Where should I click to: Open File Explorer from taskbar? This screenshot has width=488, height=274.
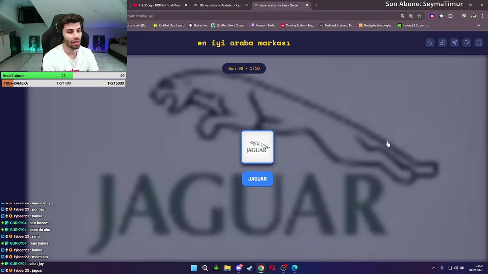tap(227, 268)
